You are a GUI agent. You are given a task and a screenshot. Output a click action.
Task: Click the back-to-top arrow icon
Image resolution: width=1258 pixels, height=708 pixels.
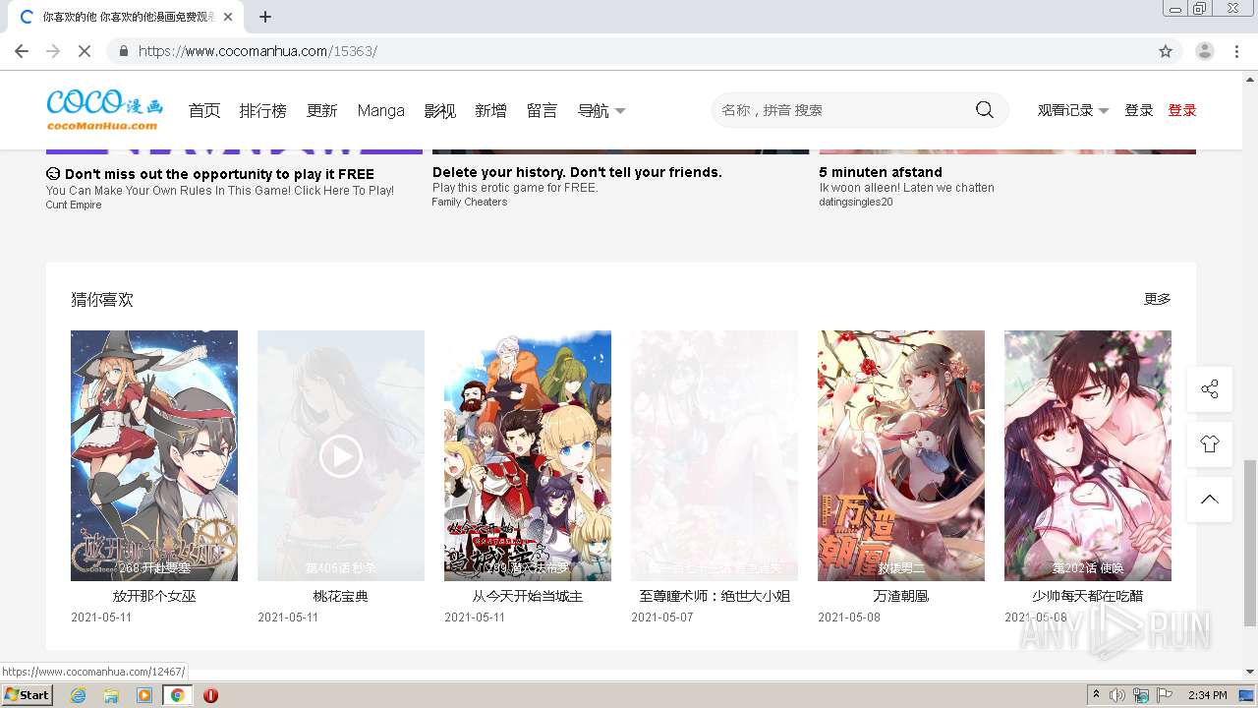pos(1210,500)
